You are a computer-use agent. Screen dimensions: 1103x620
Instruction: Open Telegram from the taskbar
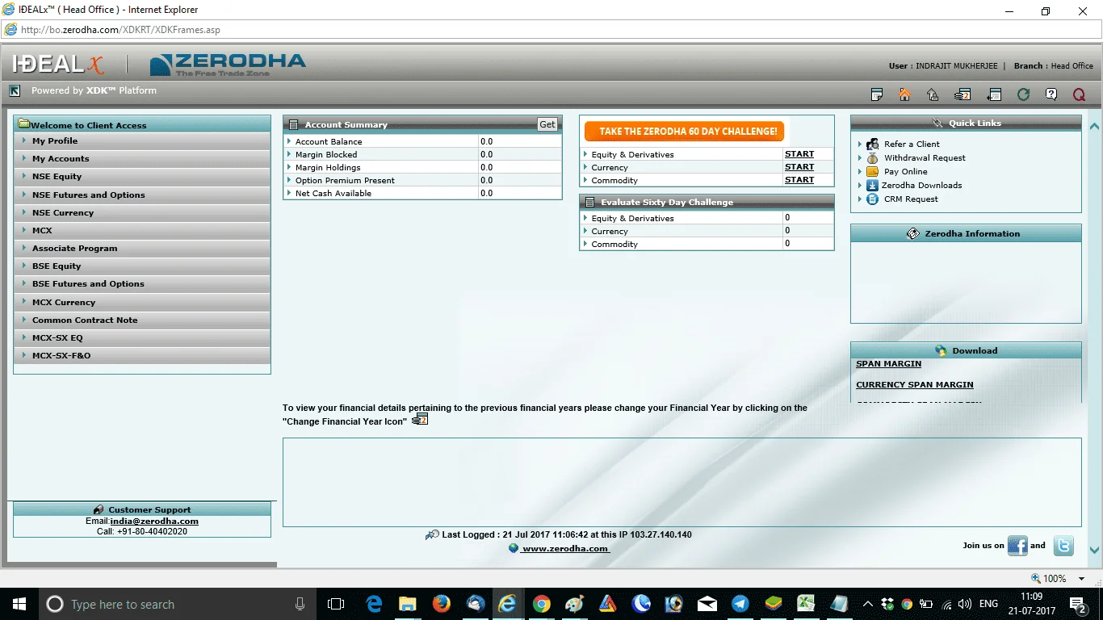(740, 604)
